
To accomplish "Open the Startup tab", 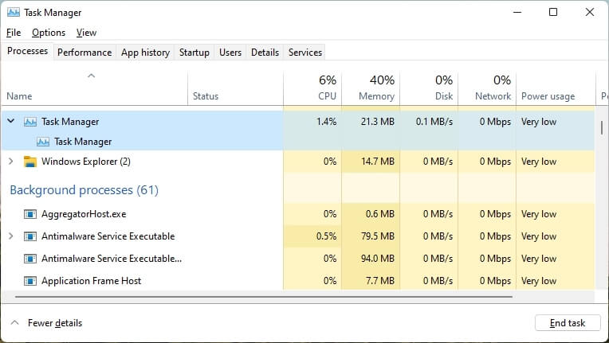I will 194,53.
